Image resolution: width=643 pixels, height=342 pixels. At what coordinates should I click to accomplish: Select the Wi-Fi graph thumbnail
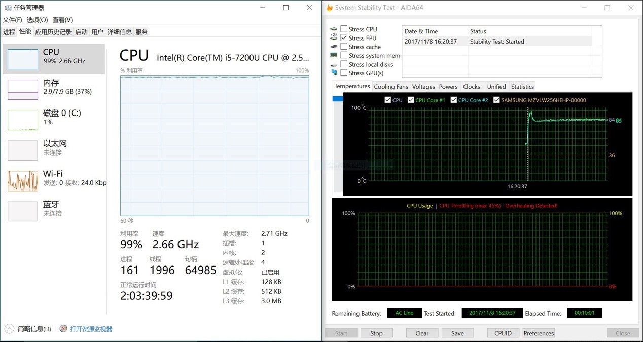[23, 181]
